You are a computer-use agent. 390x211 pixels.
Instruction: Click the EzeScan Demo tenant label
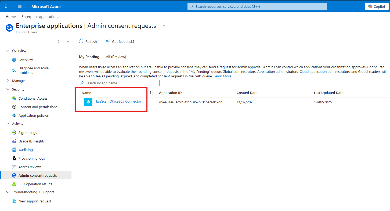(26, 32)
